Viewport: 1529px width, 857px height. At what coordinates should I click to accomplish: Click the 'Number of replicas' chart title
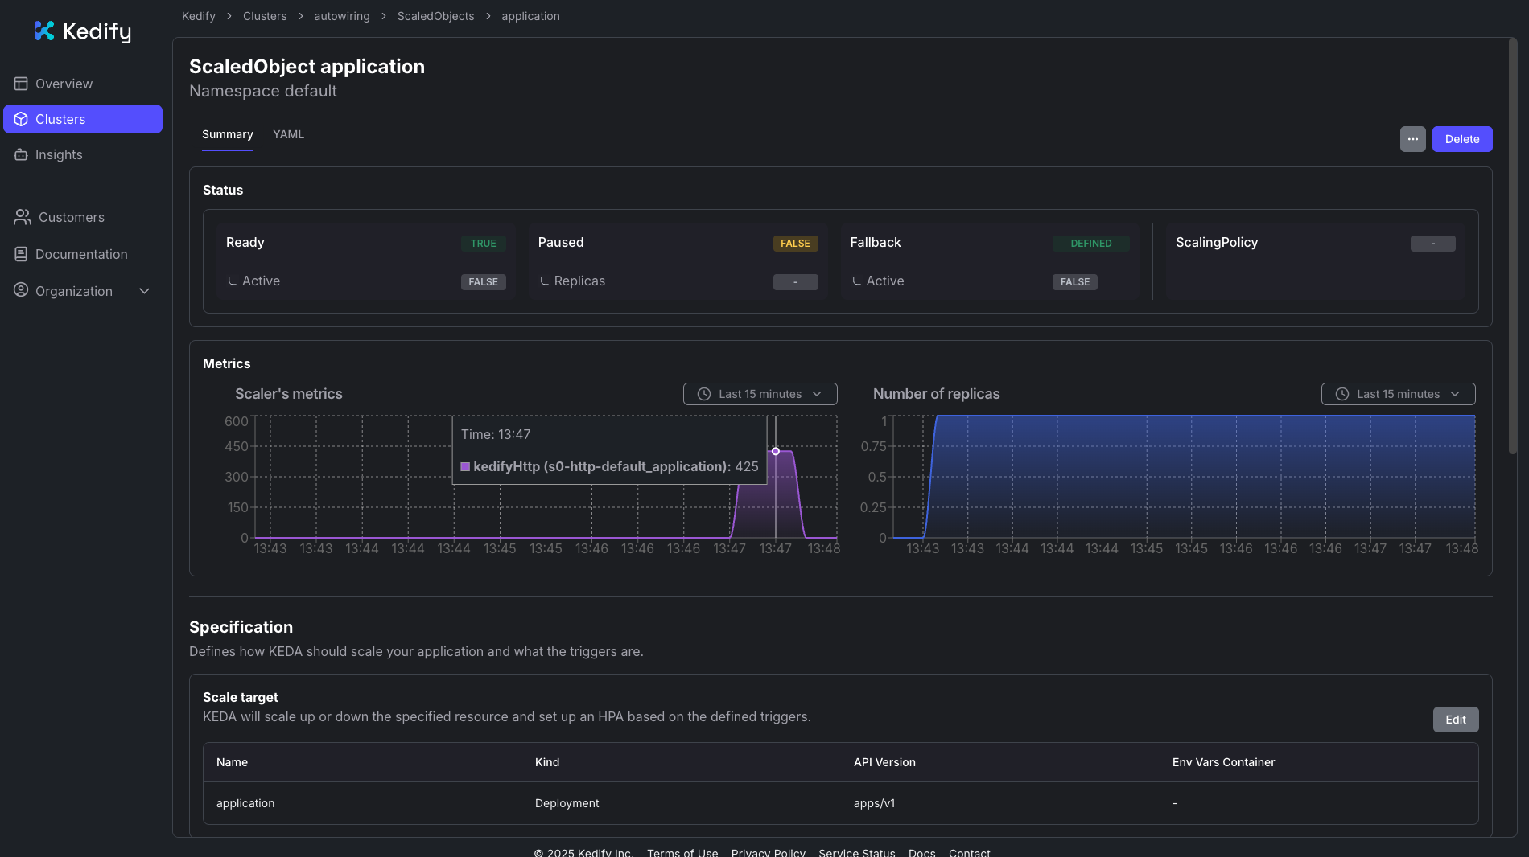936,394
